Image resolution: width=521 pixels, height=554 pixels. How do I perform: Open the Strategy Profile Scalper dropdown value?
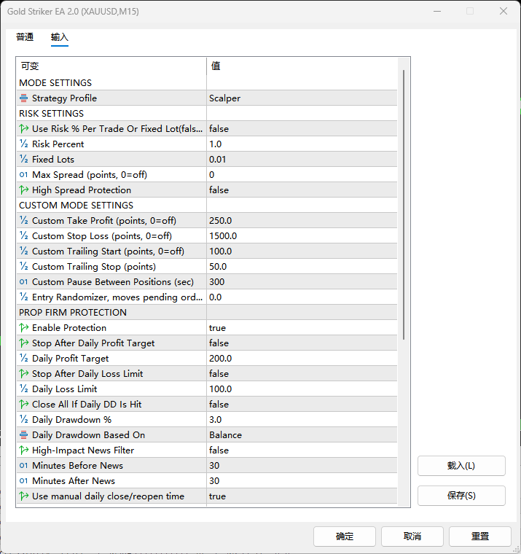point(302,98)
